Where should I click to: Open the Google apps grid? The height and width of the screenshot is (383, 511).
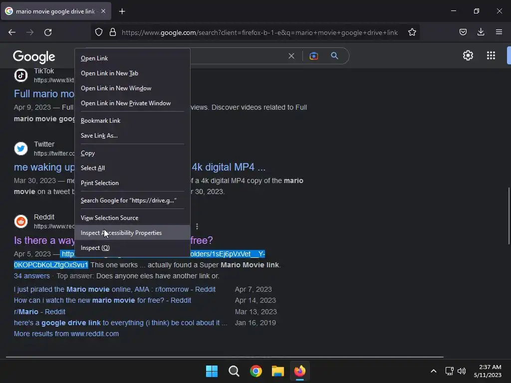(491, 55)
